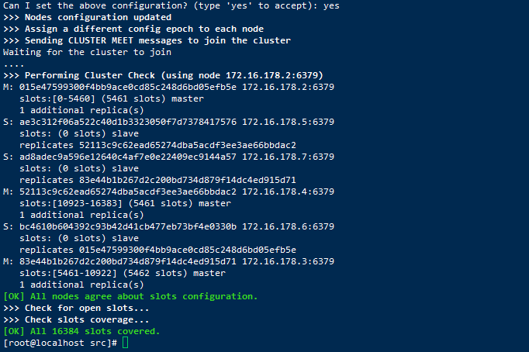Screen dimensions: 529x352
Task: Click the "All nodes agree about slots configuration" line
Action: point(130,296)
